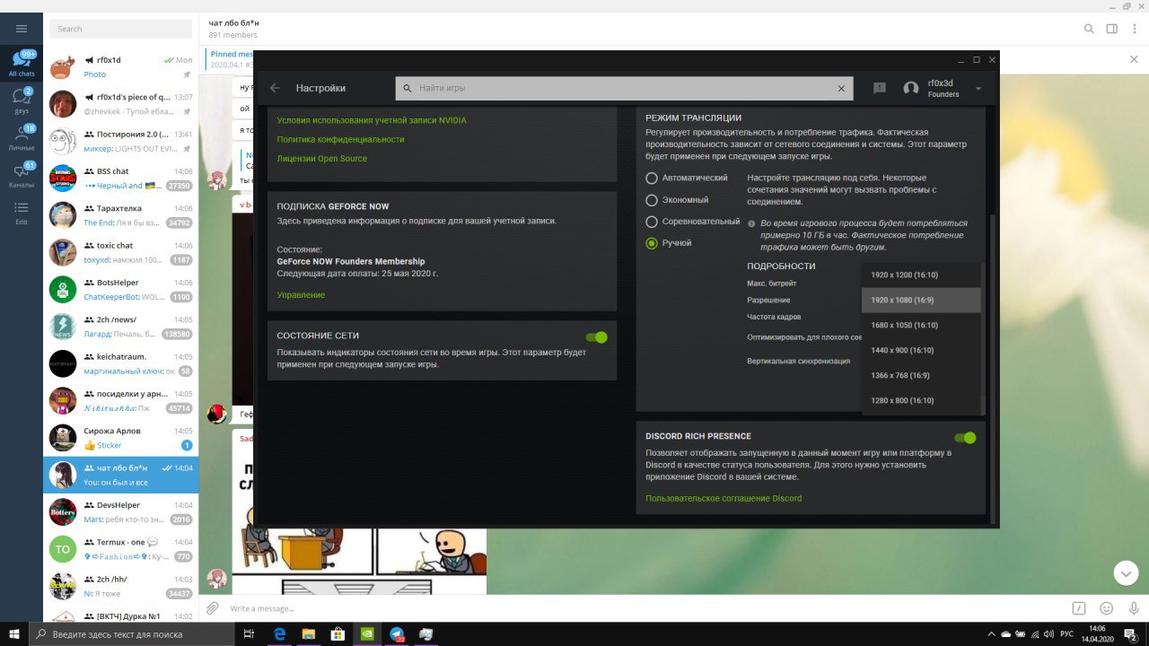
Task: Open the emoji picker smiley icon
Action: point(1106,608)
